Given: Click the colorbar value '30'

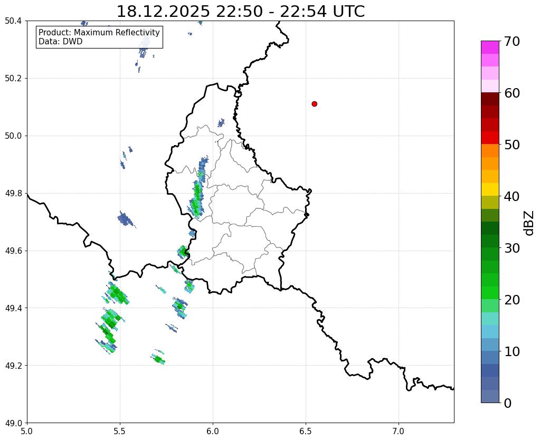Looking at the screenshot, I should (512, 248).
